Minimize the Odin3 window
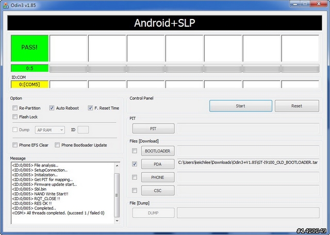 [x=294, y=4]
